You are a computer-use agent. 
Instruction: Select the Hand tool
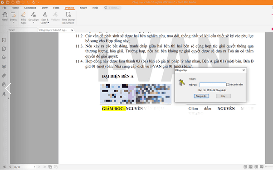pyautogui.click(x=5, y=16)
